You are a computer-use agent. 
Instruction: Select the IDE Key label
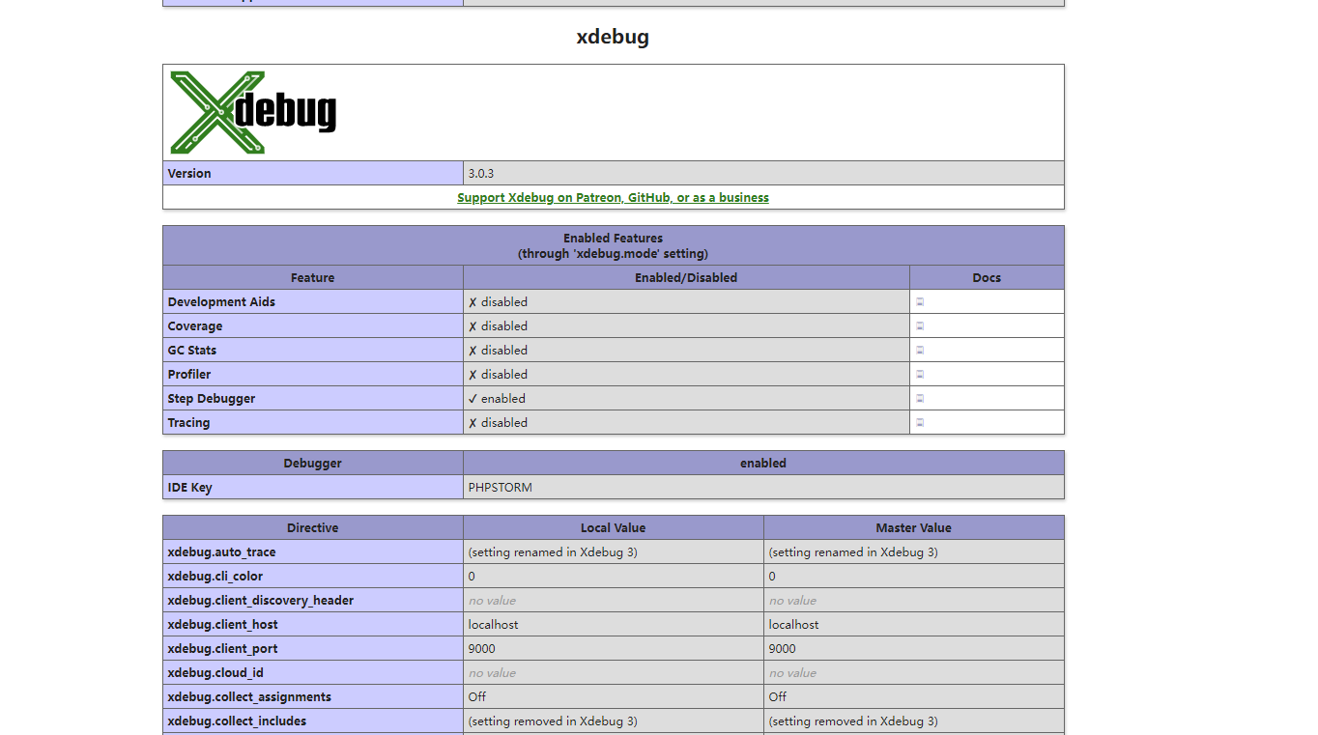point(189,488)
